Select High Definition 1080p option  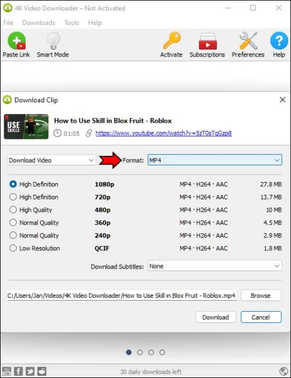(13, 184)
